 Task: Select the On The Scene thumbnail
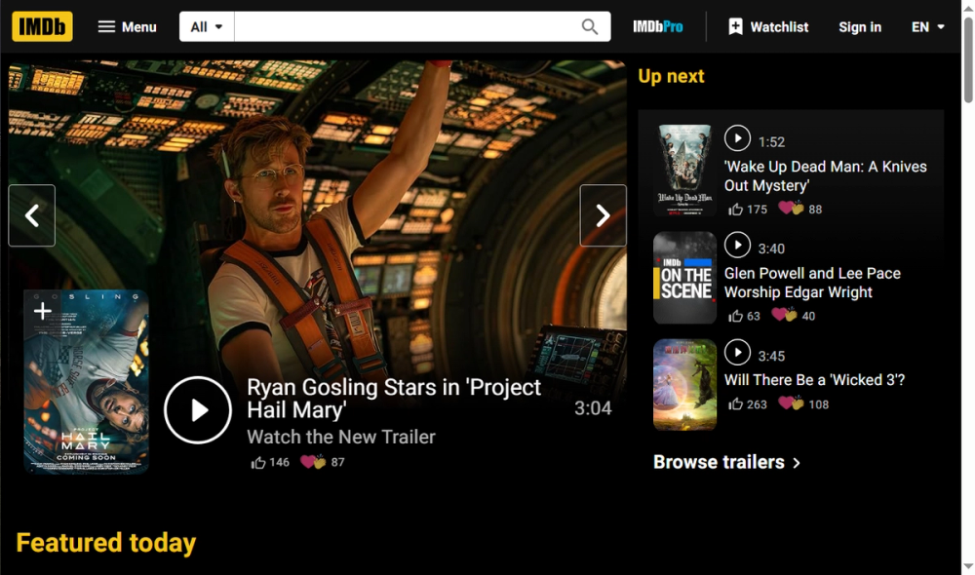click(x=684, y=277)
